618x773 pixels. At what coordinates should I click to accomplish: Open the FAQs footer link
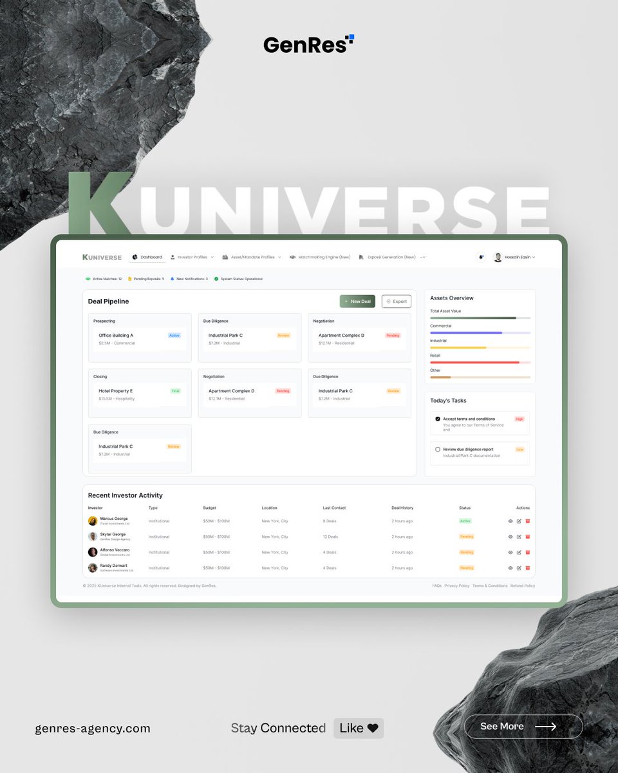click(x=437, y=586)
